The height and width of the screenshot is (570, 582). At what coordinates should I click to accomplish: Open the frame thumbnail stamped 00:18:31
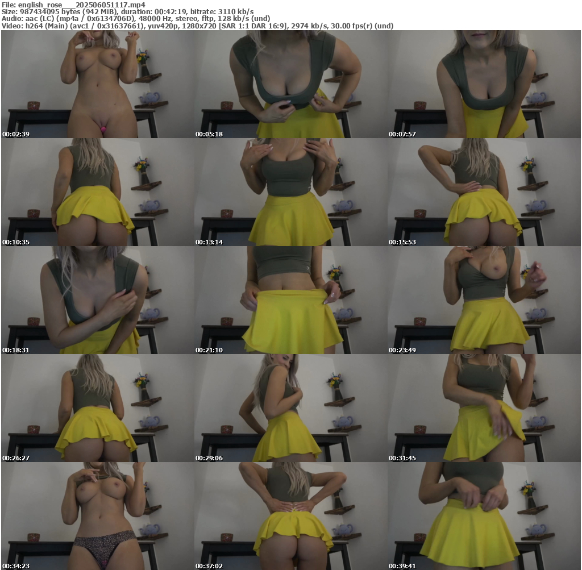(x=98, y=300)
